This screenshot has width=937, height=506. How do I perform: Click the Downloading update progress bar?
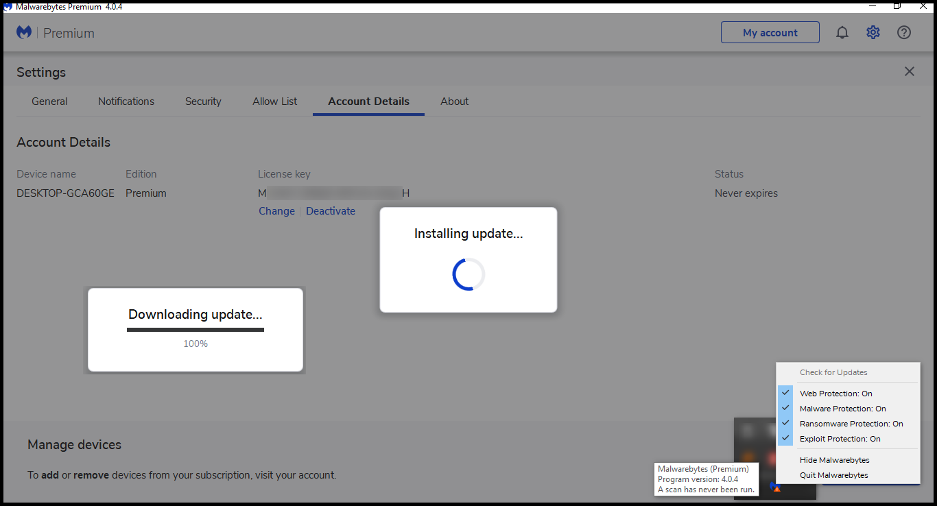click(x=195, y=330)
